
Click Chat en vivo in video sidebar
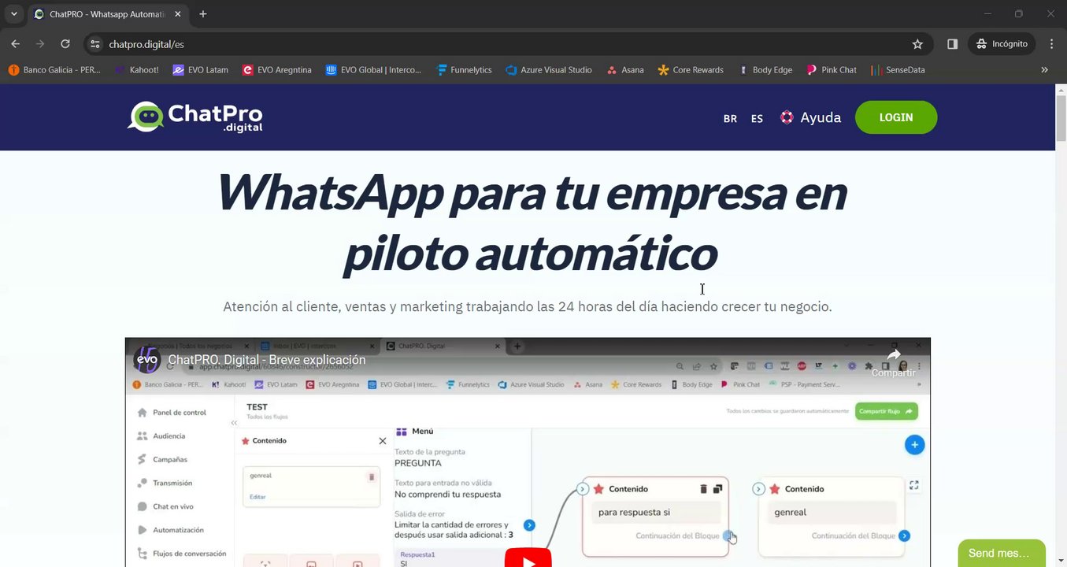click(x=165, y=506)
